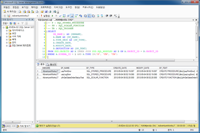The width and height of the screenshot is (200, 133).
Task: Specify values for template parameters icon
Action: [x=116, y=16]
